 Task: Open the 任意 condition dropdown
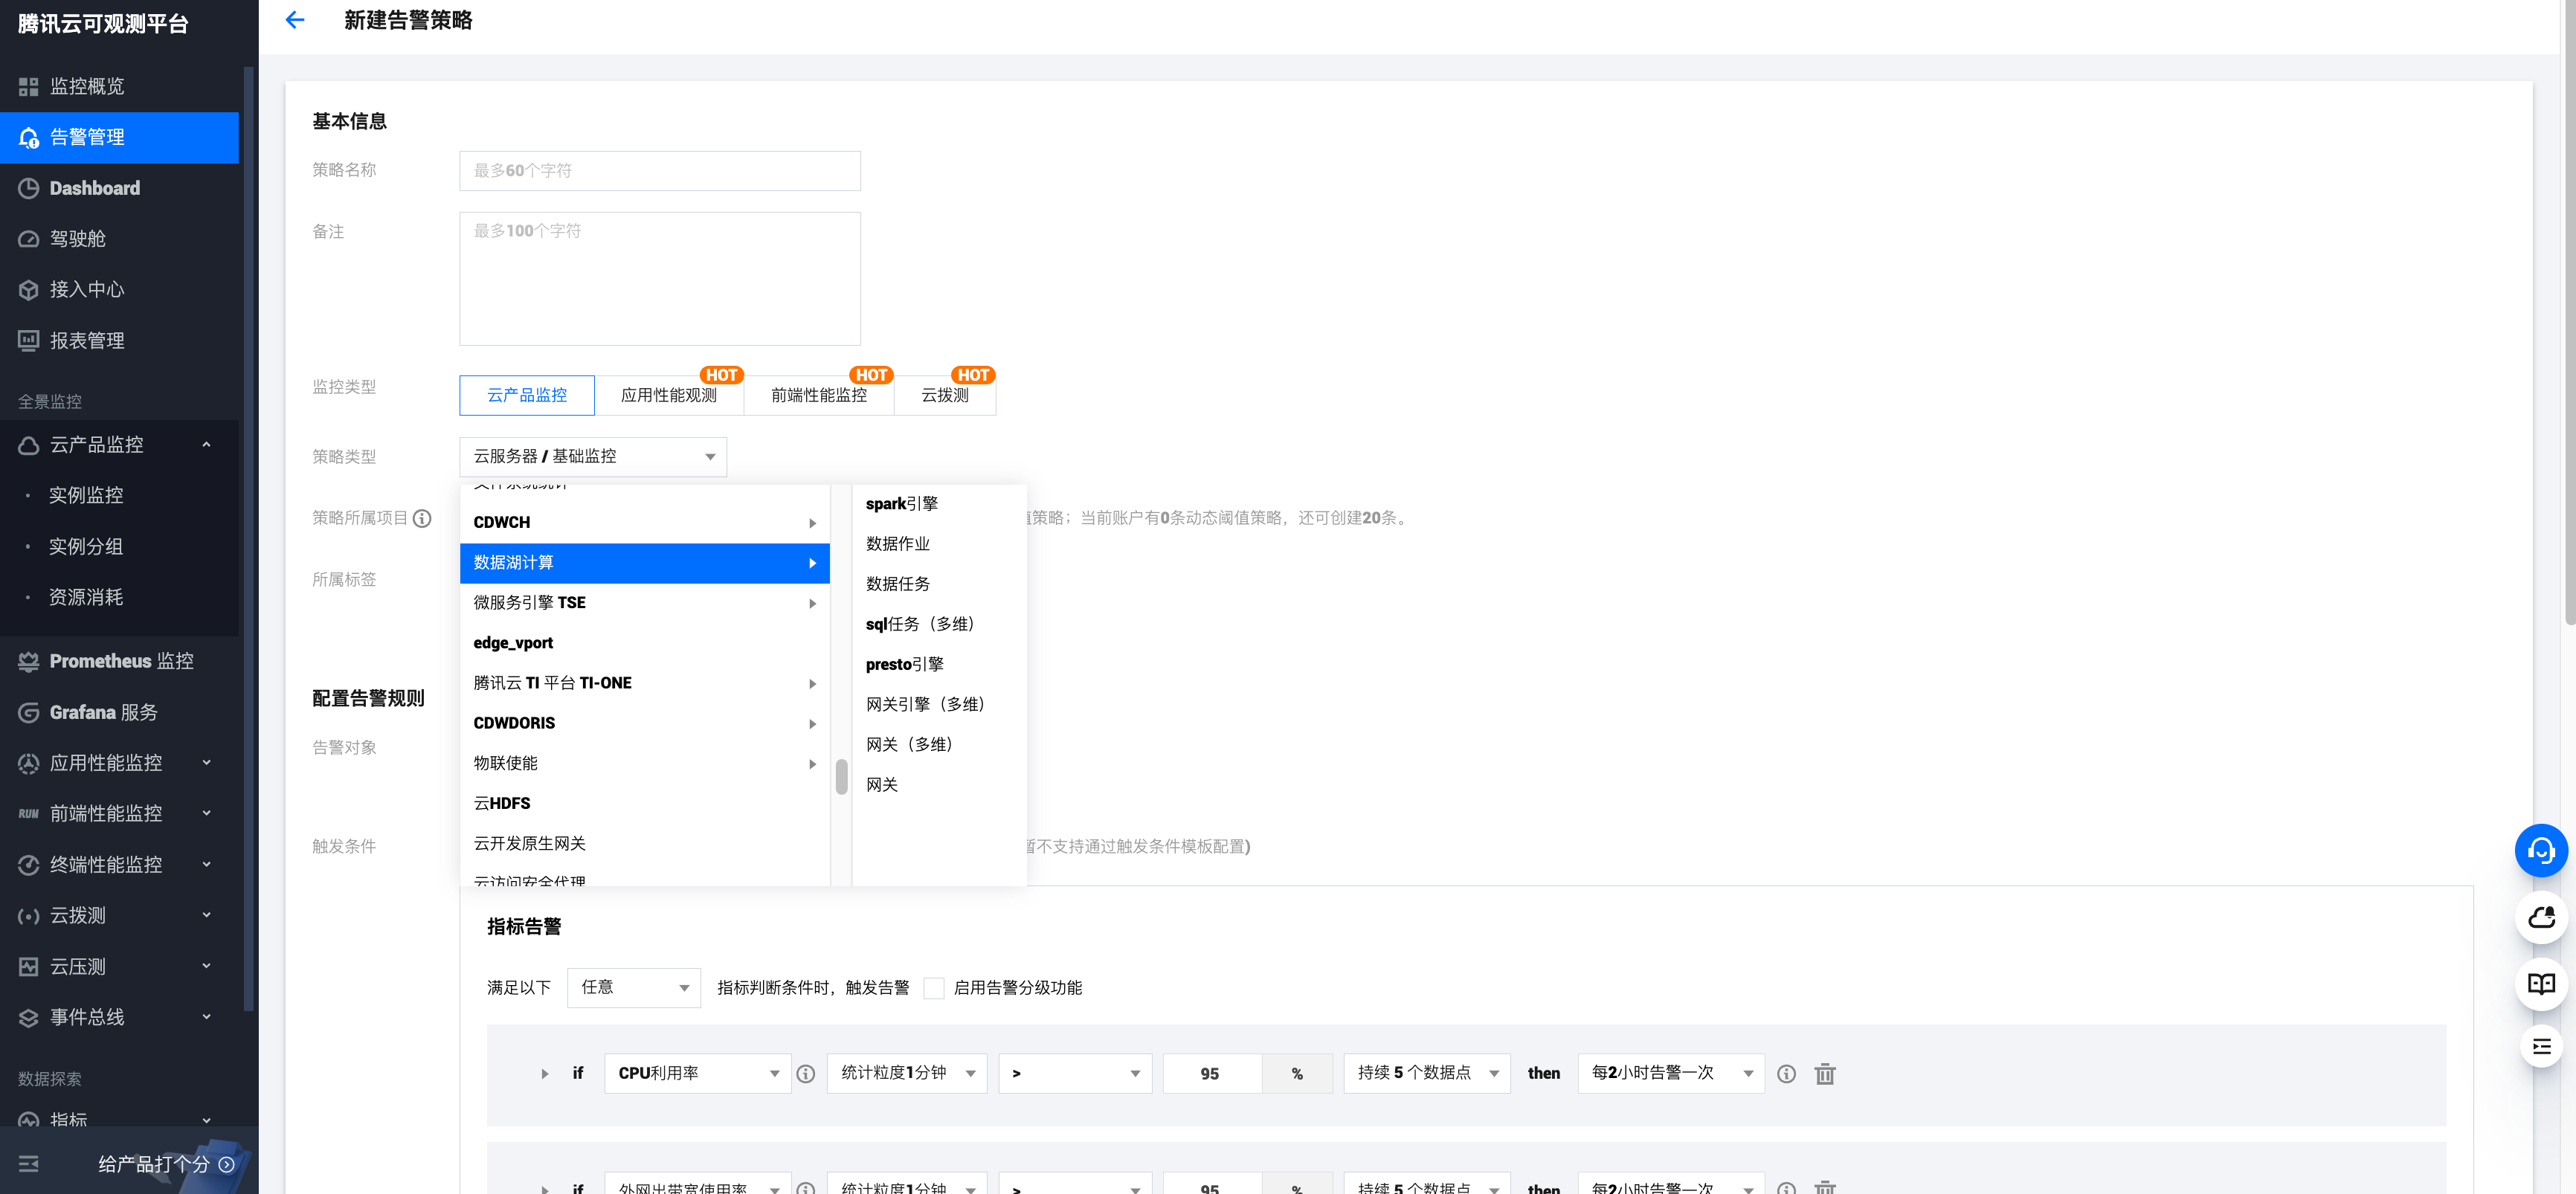633,988
